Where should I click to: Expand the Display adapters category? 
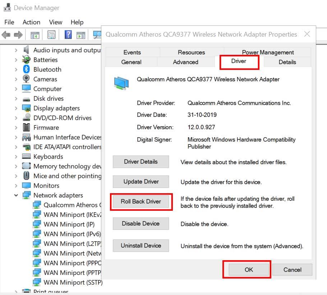[16, 108]
